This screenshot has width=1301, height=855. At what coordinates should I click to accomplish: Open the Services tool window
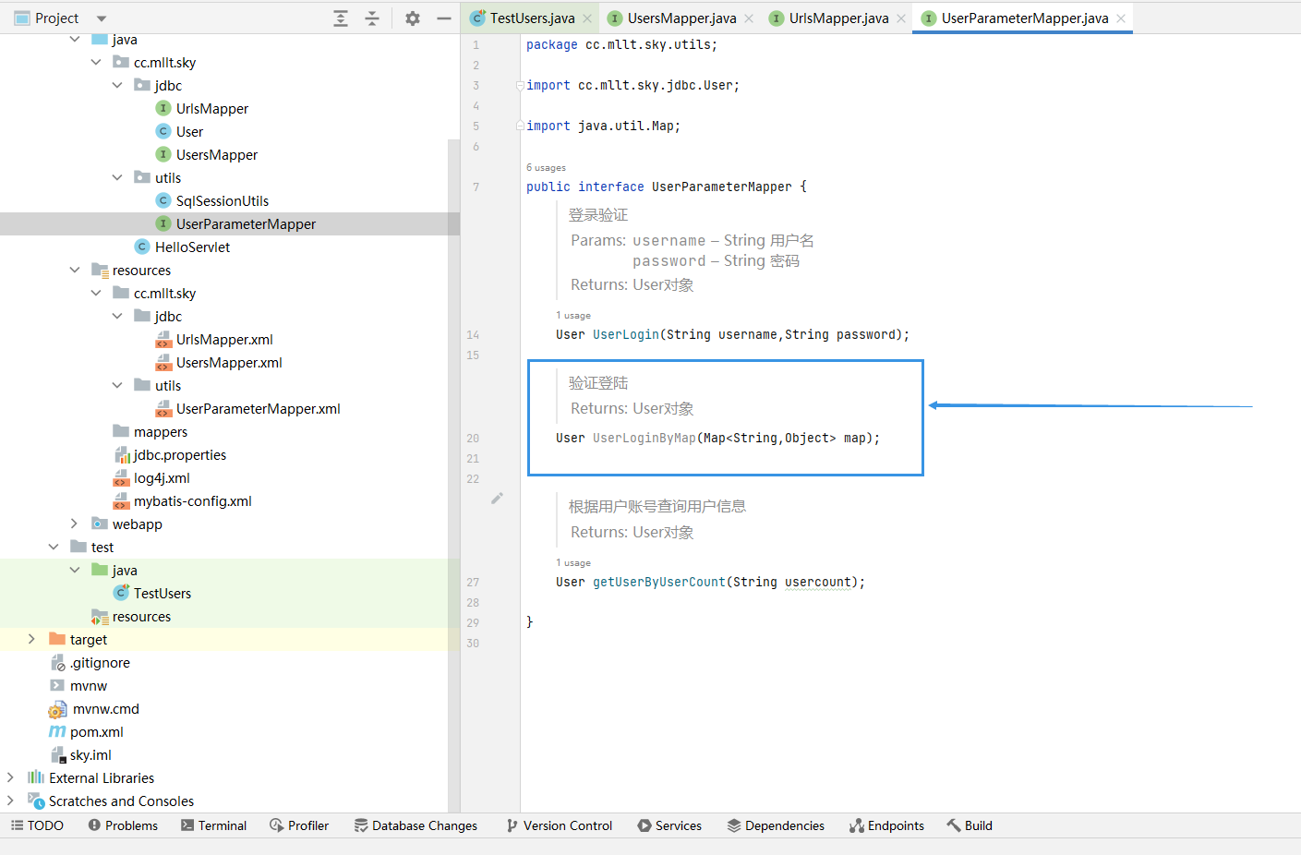pos(669,825)
